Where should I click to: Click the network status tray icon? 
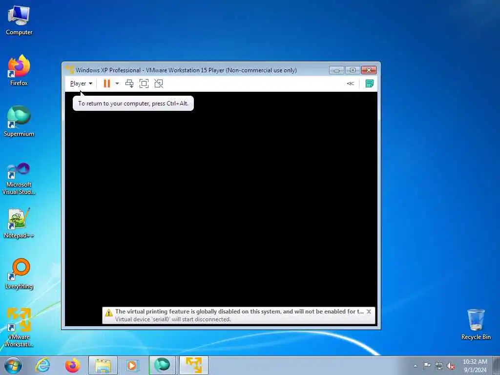click(439, 366)
